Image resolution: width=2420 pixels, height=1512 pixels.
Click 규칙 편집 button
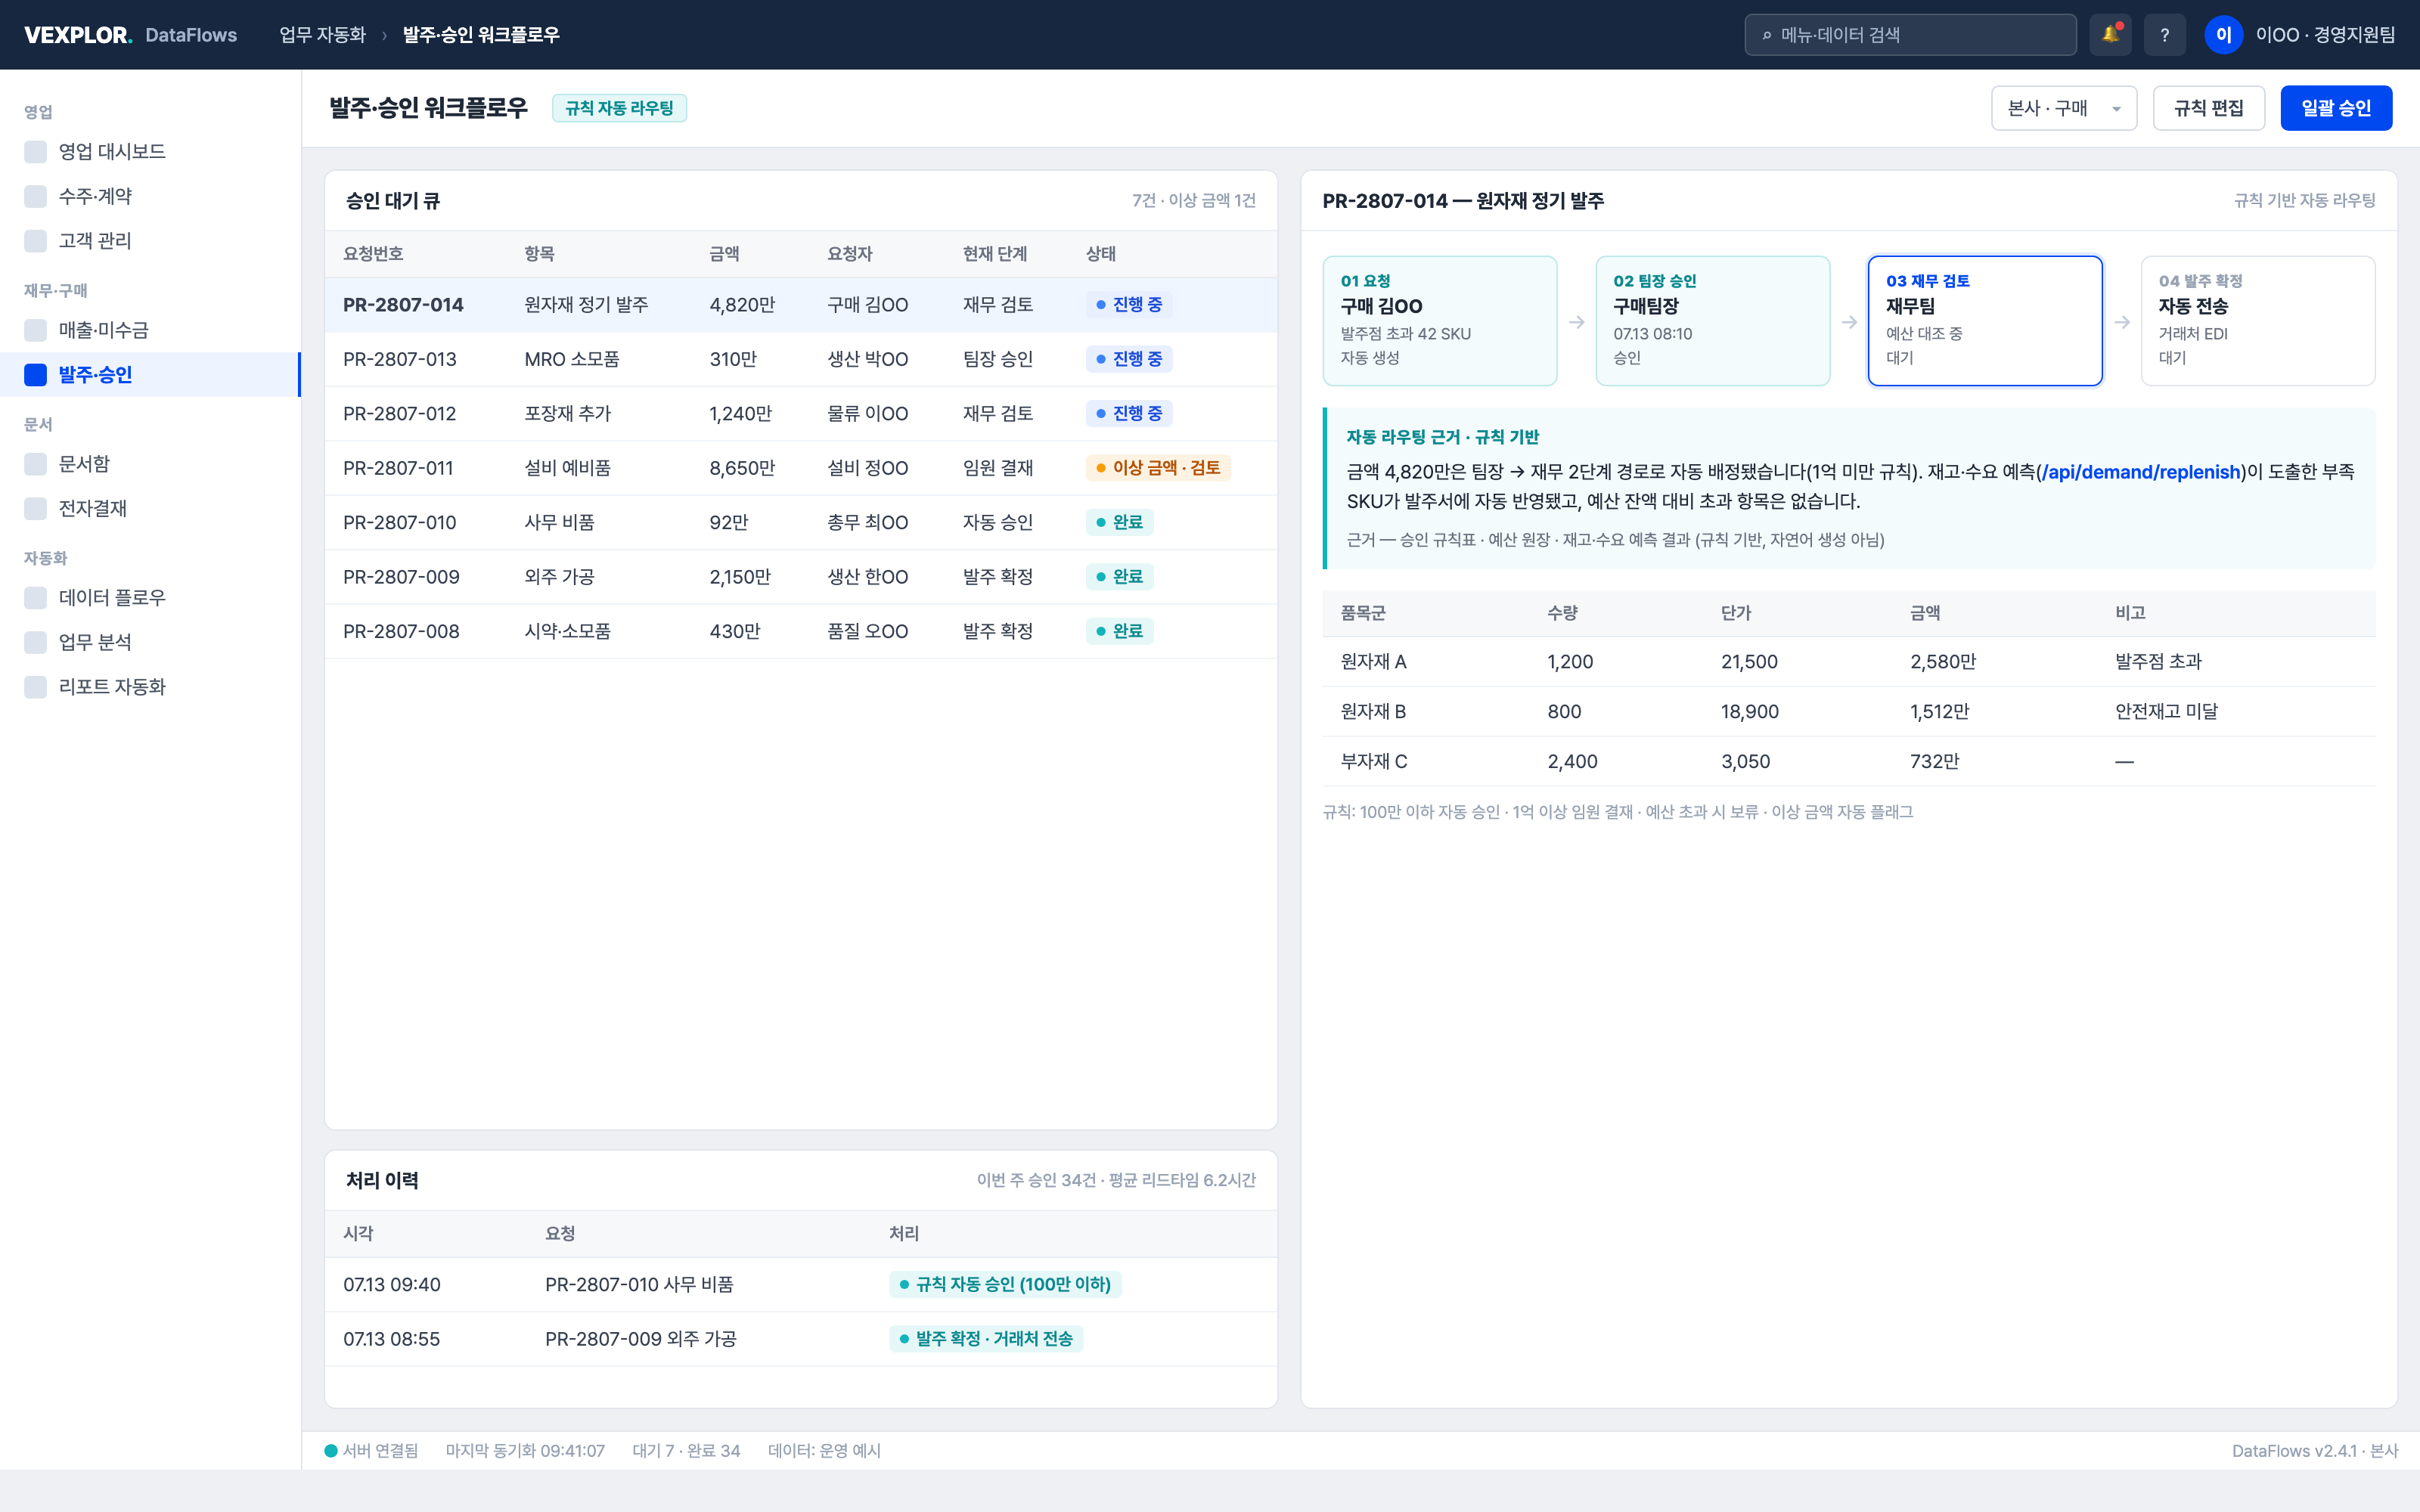[2208, 108]
